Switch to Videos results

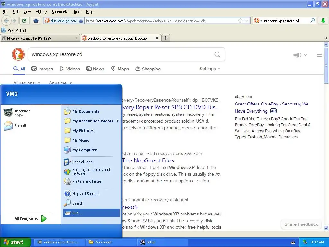70,69
